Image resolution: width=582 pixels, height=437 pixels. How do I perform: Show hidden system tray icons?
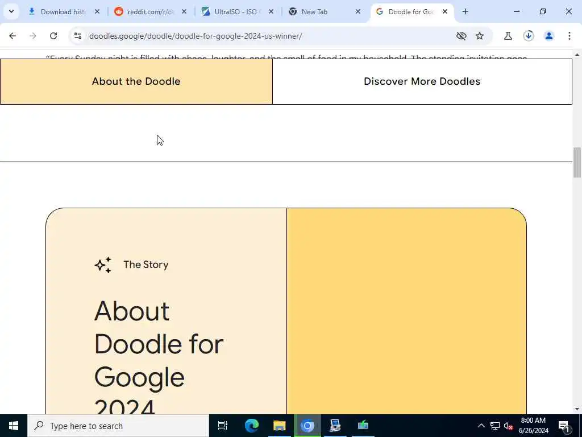coord(481,426)
